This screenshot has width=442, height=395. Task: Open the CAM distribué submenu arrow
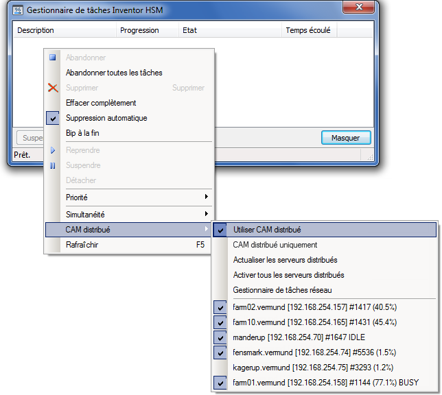[x=207, y=229]
